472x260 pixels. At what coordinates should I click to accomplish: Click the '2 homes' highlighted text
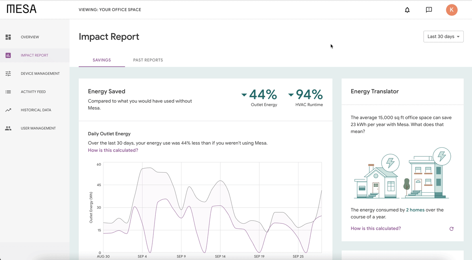tap(415, 210)
